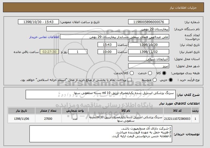Viewport: 210px width, 148px height.
Task: Select the کالا/خدمت radio button
Action: pos(132,73)
